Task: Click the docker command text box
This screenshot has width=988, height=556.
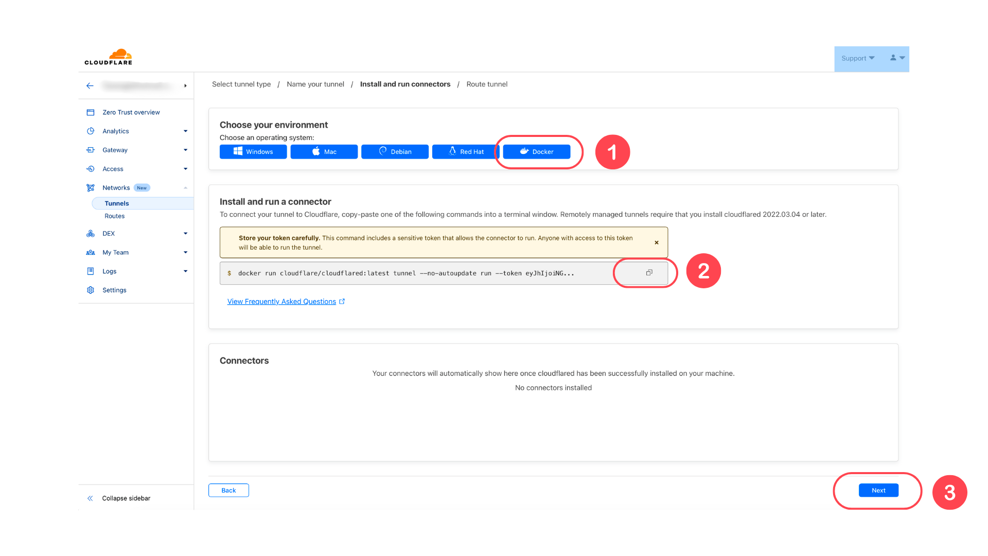Action: pyautogui.click(x=444, y=273)
